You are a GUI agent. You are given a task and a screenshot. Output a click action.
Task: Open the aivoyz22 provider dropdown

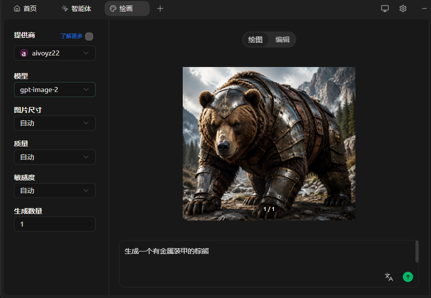tap(55, 53)
